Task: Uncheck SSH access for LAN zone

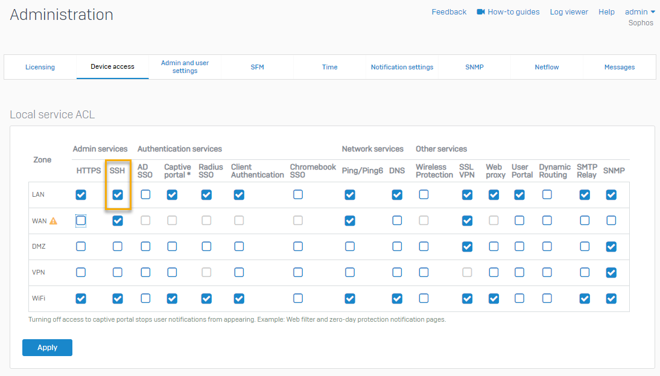Action: click(118, 195)
